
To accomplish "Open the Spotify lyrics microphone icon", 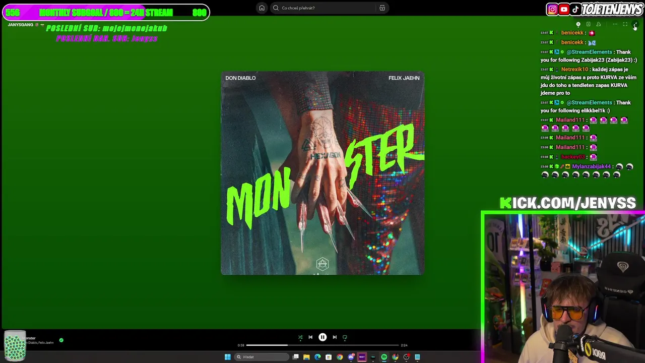I will pyautogui.click(x=578, y=24).
